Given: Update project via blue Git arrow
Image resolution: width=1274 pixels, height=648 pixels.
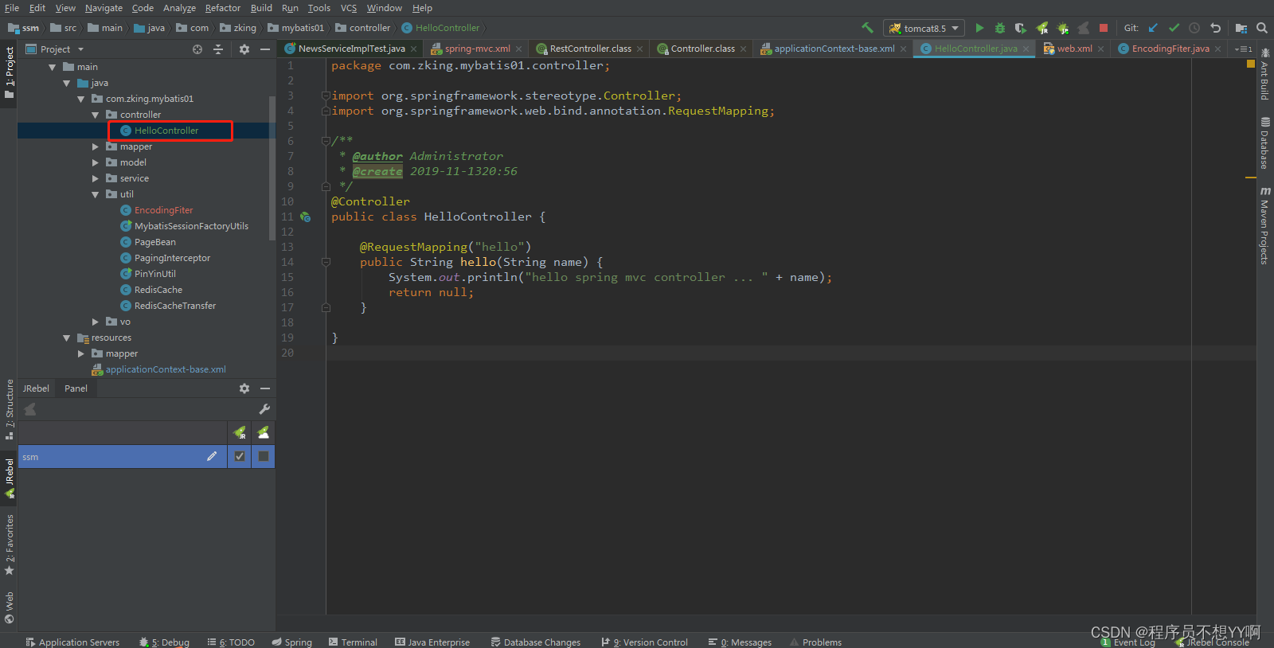Looking at the screenshot, I should coord(1153,28).
